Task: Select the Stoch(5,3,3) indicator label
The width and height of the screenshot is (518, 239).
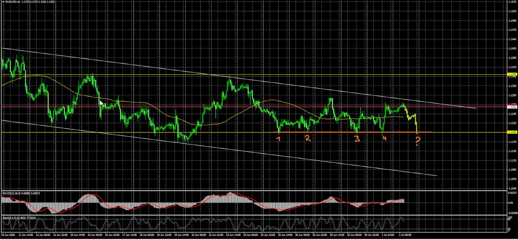Action: (9, 218)
